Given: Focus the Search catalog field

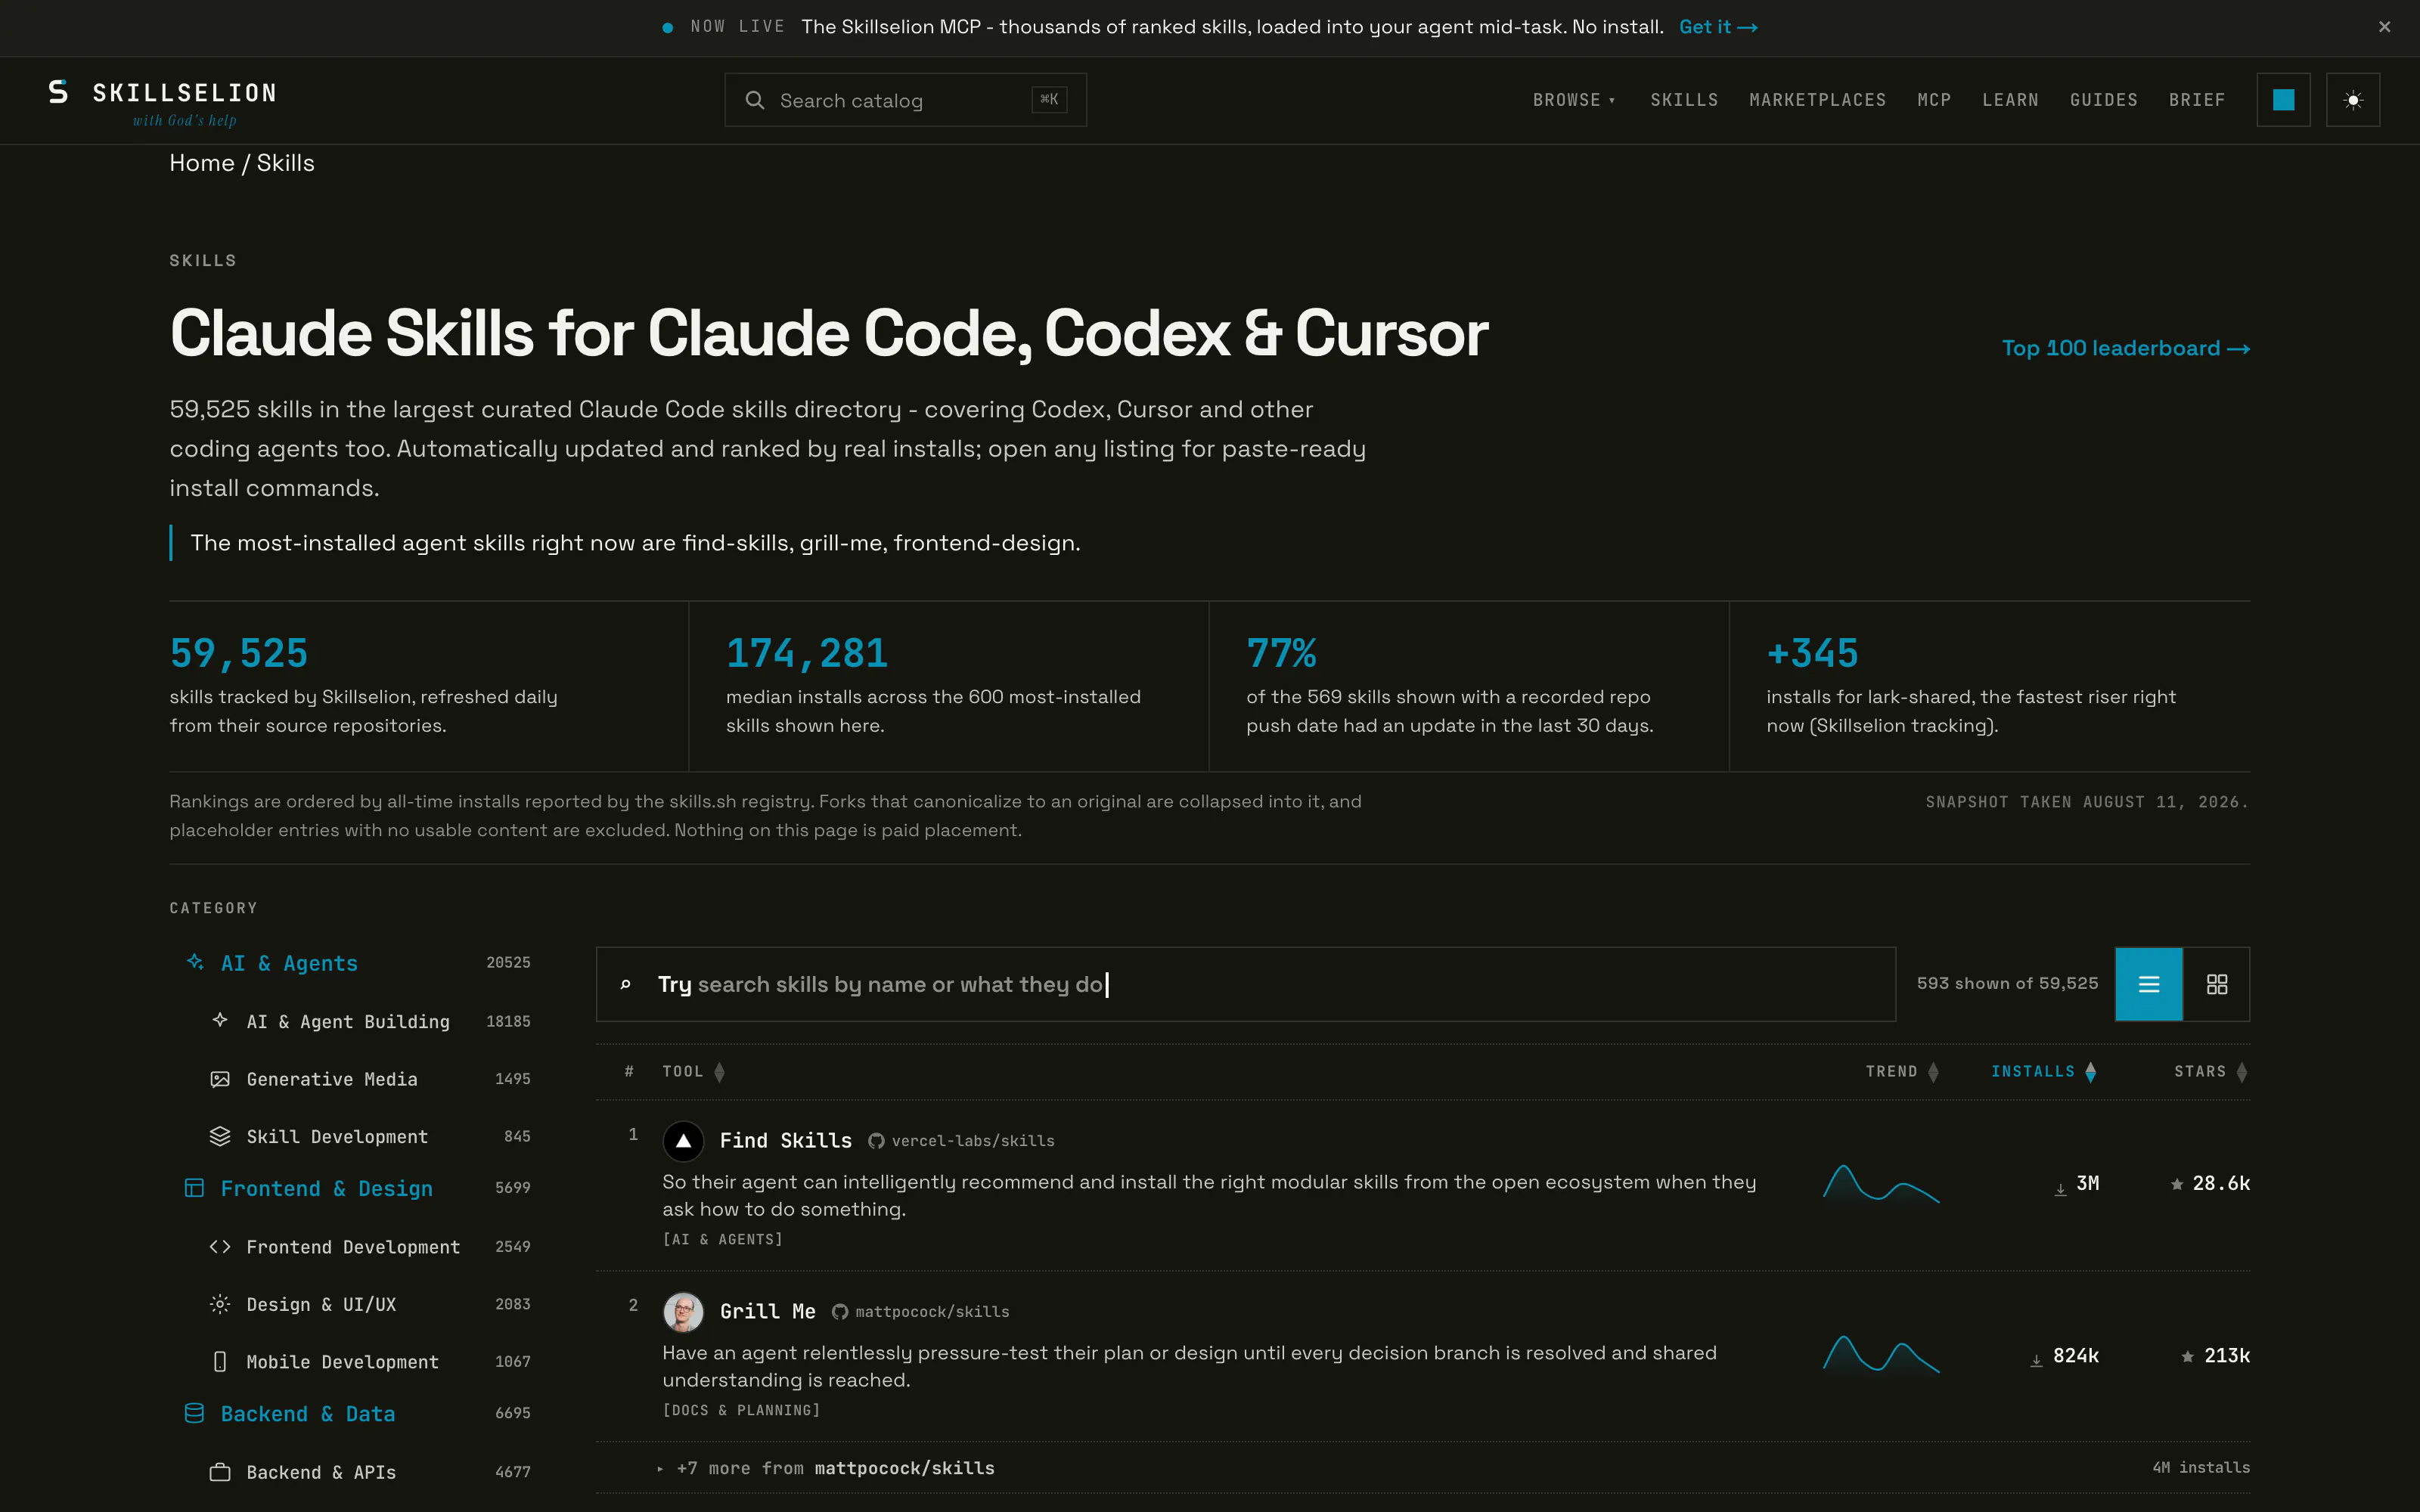Looking at the screenshot, I should point(906,100).
